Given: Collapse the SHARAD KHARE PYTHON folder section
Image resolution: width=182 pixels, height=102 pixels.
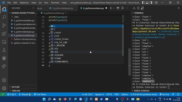Looking at the screenshot, I should point(23,13).
